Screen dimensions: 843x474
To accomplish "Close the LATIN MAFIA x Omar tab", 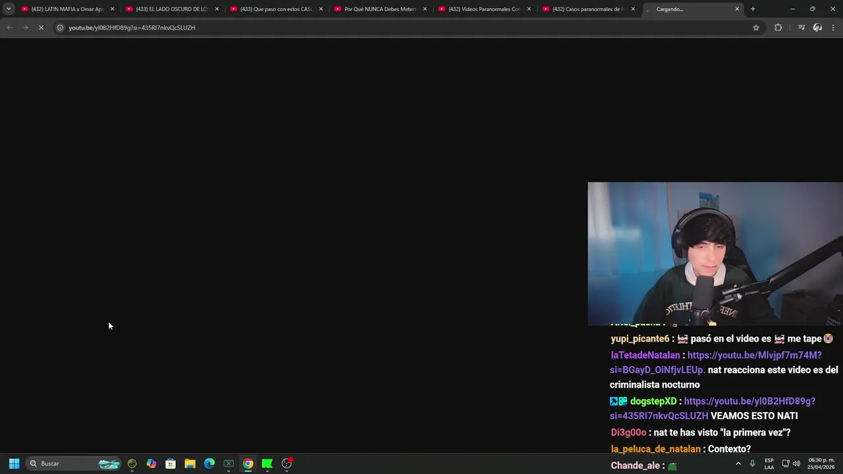I will tap(113, 9).
